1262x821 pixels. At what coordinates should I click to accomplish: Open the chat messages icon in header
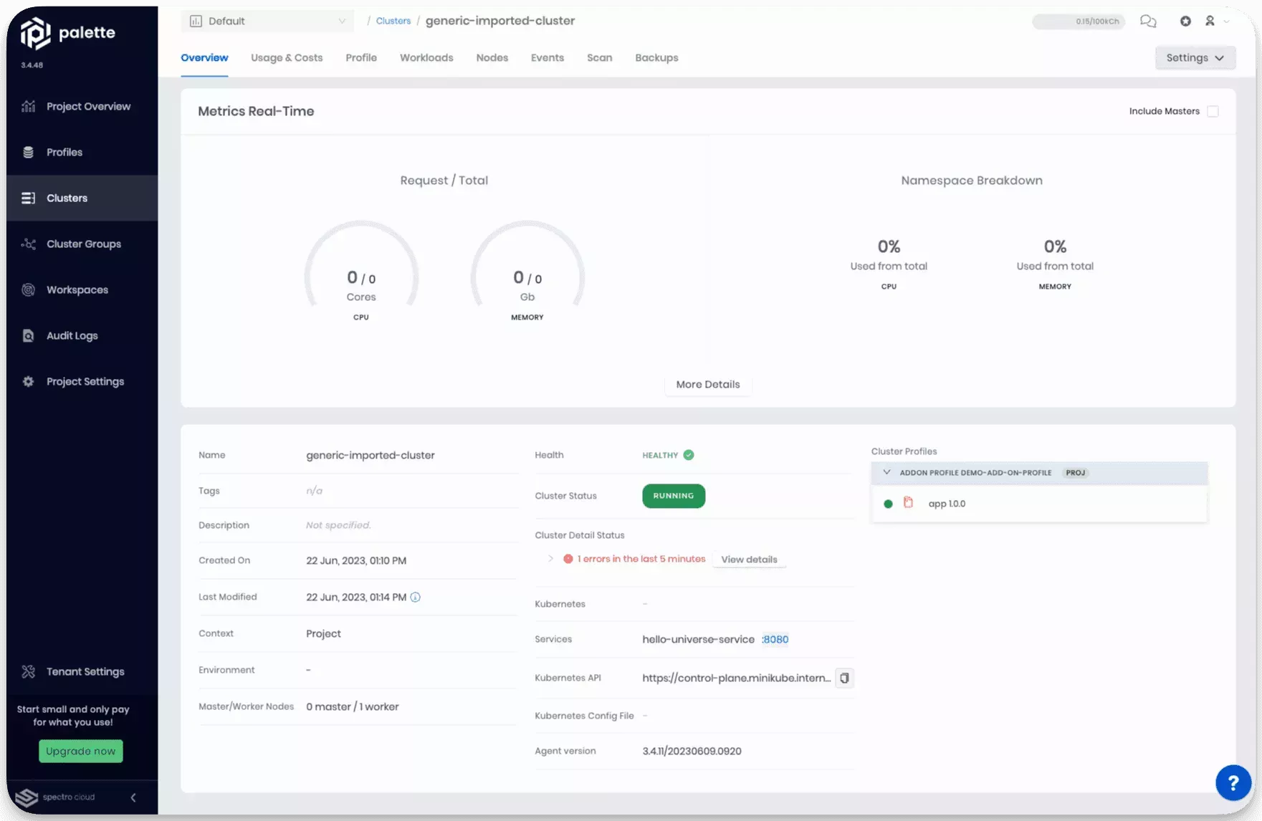[1148, 21]
